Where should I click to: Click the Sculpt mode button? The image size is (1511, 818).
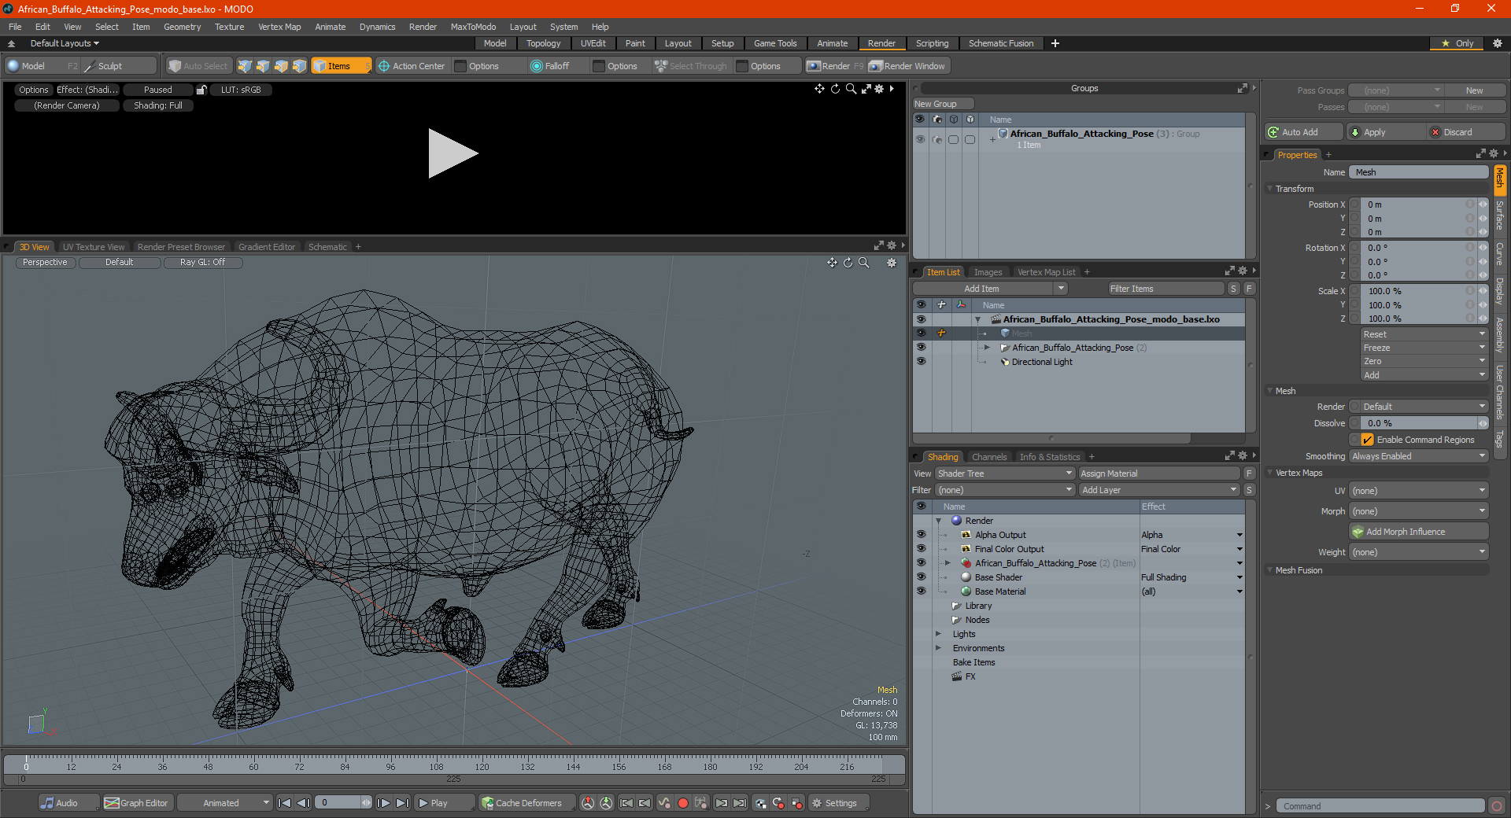coord(118,66)
